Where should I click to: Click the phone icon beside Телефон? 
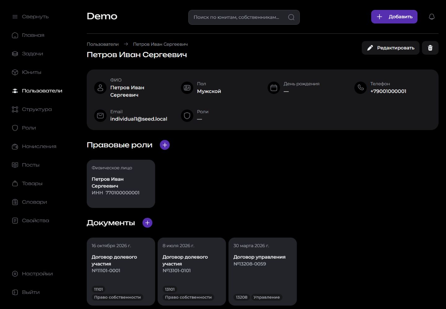pos(361,88)
